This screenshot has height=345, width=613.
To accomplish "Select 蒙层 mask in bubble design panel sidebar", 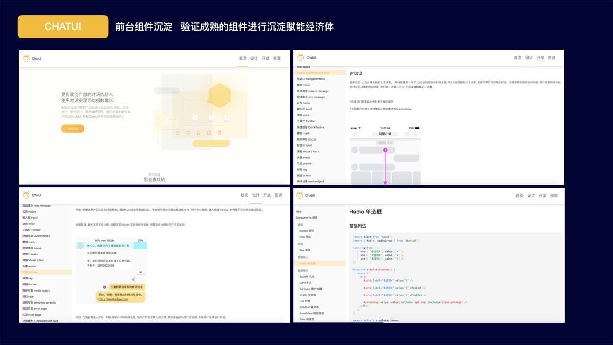I will tap(28, 242).
